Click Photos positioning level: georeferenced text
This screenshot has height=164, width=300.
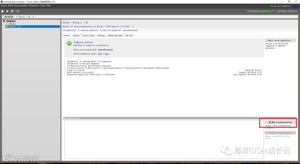(93, 49)
